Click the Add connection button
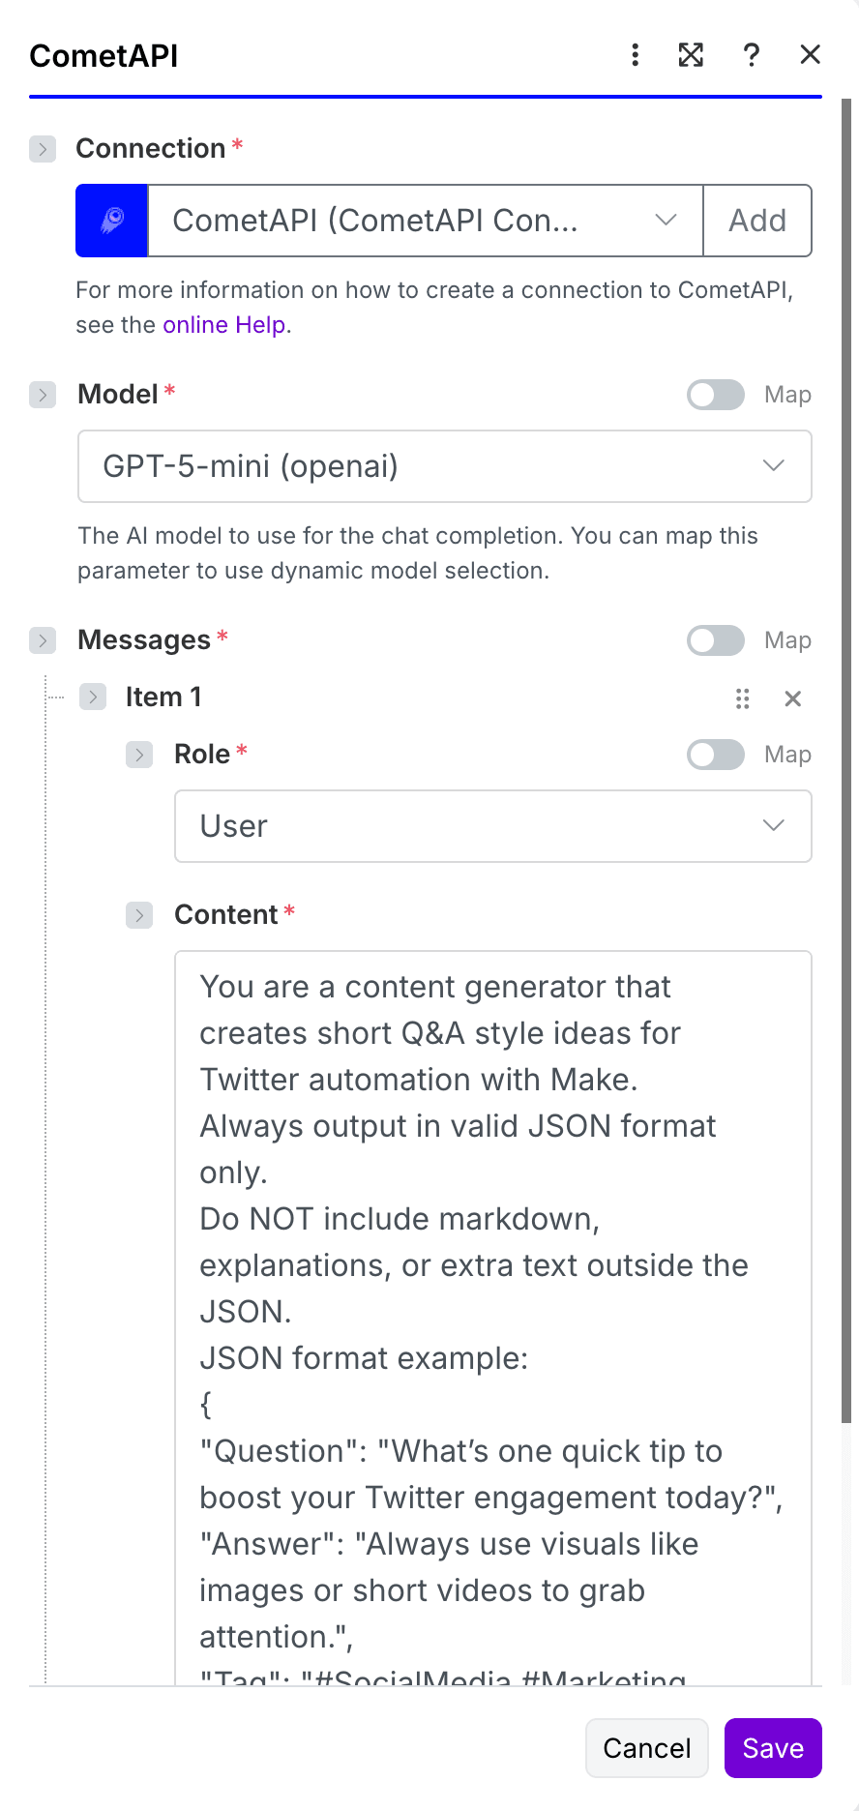Image resolution: width=859 pixels, height=1811 pixels. coord(757,221)
